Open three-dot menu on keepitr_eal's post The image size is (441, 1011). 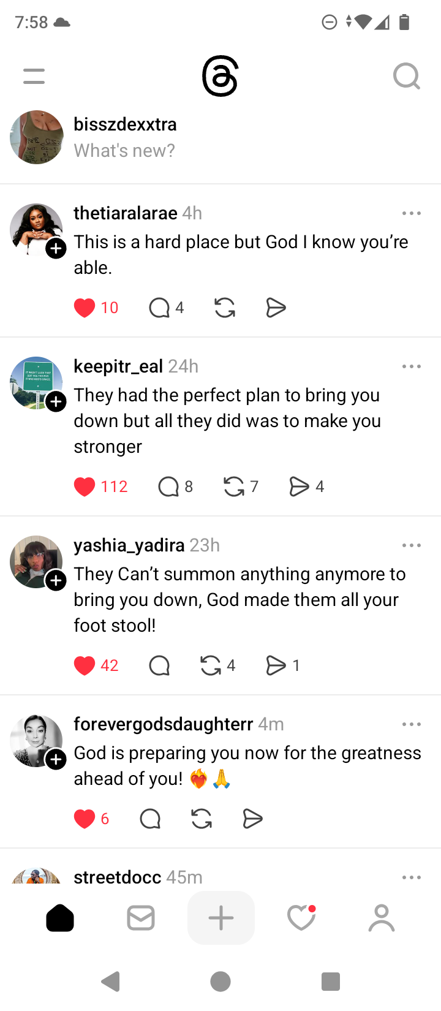click(x=412, y=366)
